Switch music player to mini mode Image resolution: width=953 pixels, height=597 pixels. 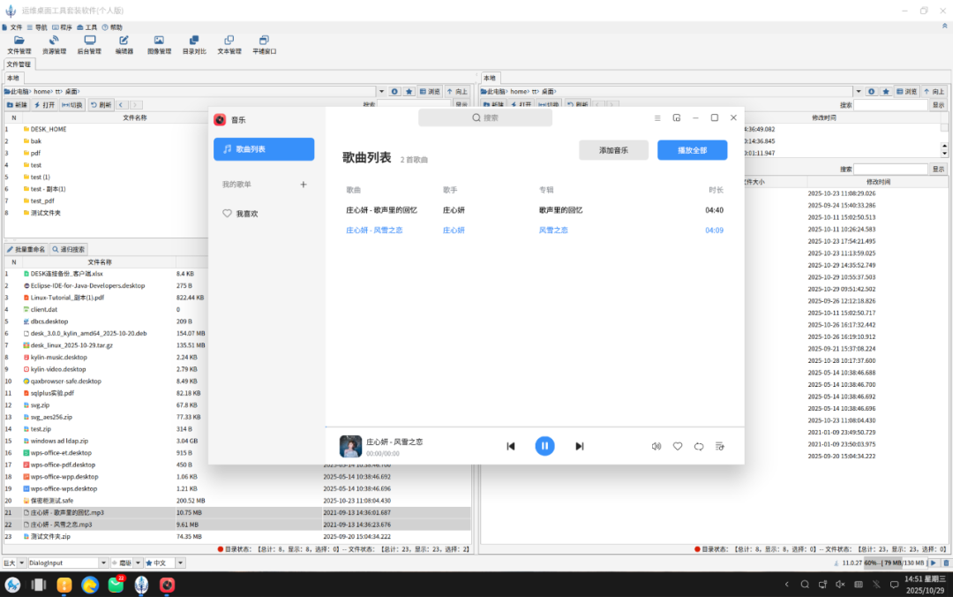[677, 118]
